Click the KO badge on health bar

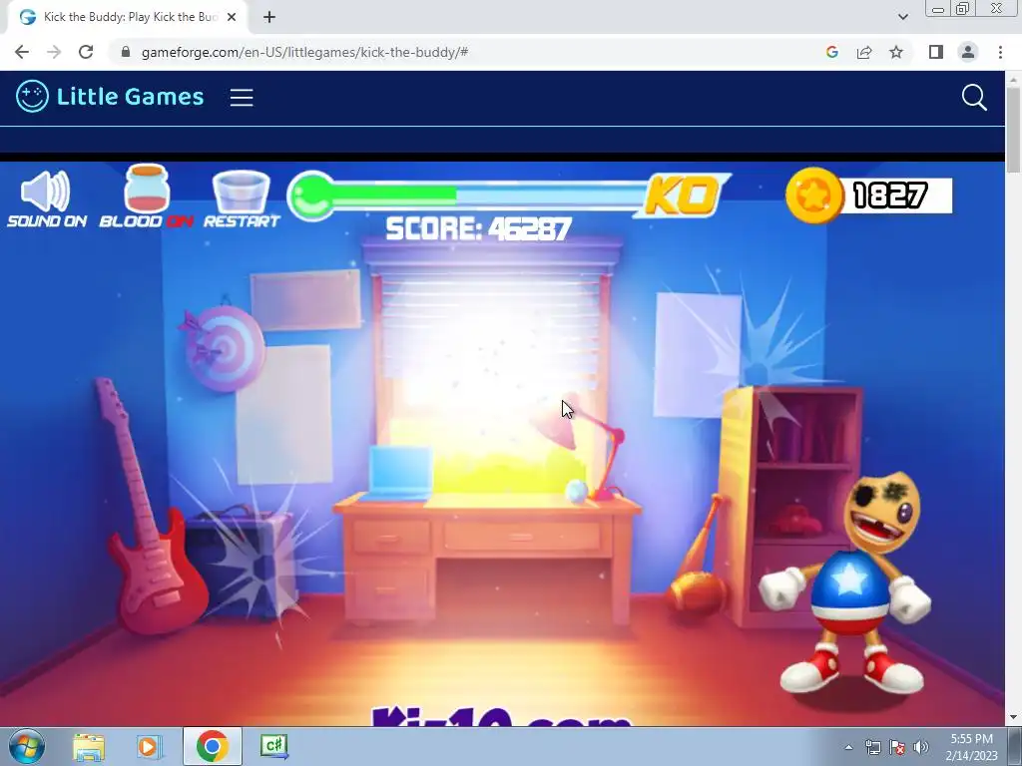click(x=681, y=195)
